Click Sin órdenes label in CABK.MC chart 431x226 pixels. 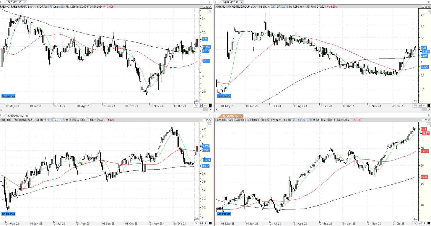(8, 214)
